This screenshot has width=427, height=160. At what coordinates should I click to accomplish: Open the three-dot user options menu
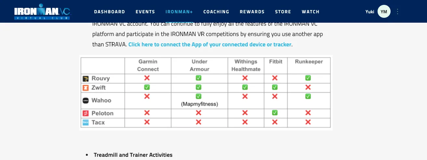(x=397, y=12)
